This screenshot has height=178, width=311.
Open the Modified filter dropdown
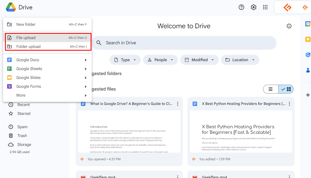click(x=199, y=60)
